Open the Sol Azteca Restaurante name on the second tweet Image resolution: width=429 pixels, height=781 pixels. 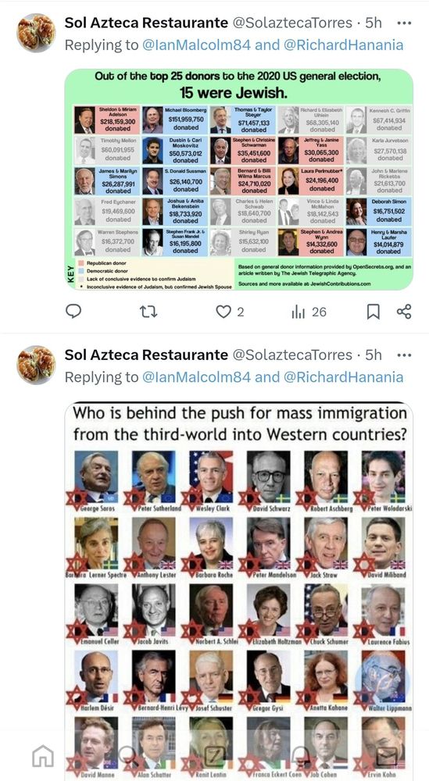point(146,355)
